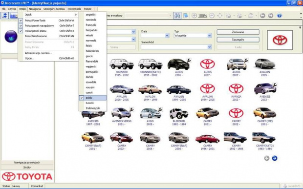Open the Szczegóły zlecenia menu
Viewport: 303px width, 189px height.
54,9
